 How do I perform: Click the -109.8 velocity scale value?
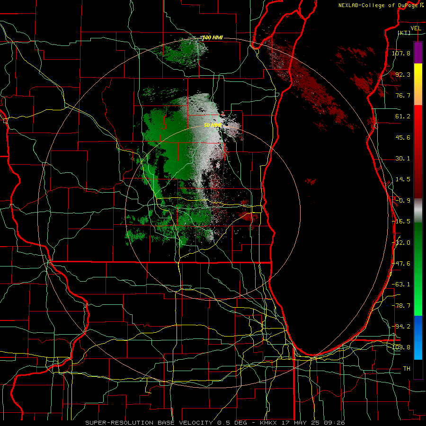pyautogui.click(x=401, y=347)
